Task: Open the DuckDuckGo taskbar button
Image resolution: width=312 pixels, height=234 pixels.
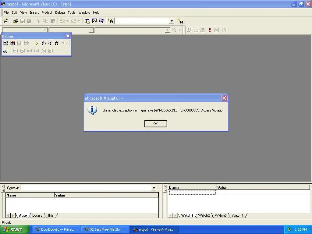Action: (56, 230)
